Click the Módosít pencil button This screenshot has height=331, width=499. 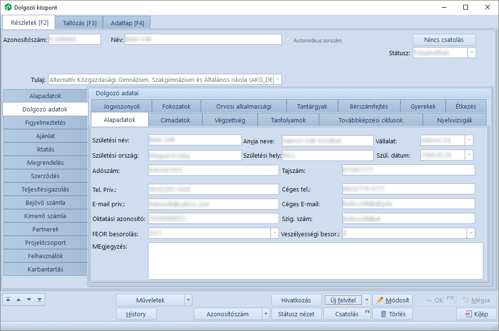[392, 300]
